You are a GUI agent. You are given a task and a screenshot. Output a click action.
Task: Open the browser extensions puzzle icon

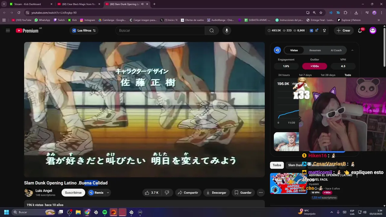point(346,13)
